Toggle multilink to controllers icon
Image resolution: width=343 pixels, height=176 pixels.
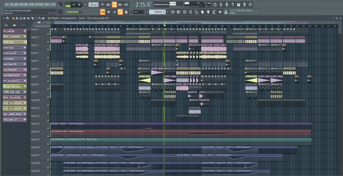[x=120, y=12]
